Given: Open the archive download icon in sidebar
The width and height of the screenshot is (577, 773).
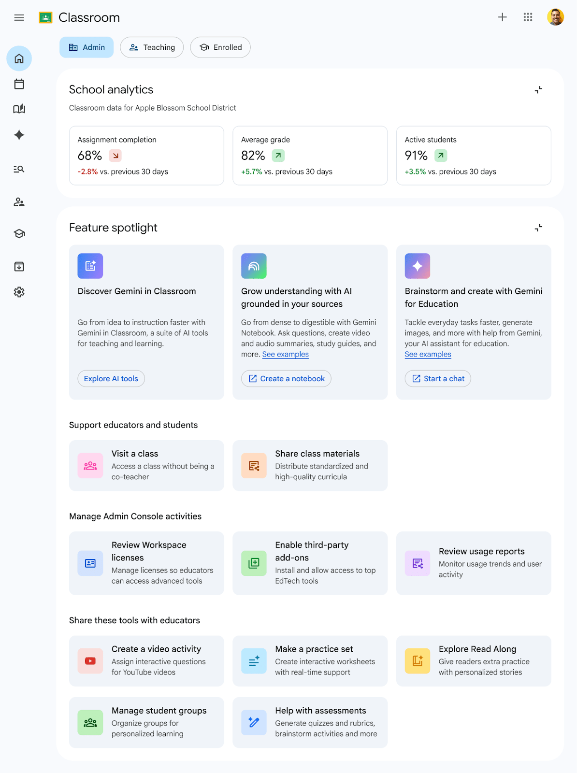Looking at the screenshot, I should pyautogui.click(x=19, y=267).
